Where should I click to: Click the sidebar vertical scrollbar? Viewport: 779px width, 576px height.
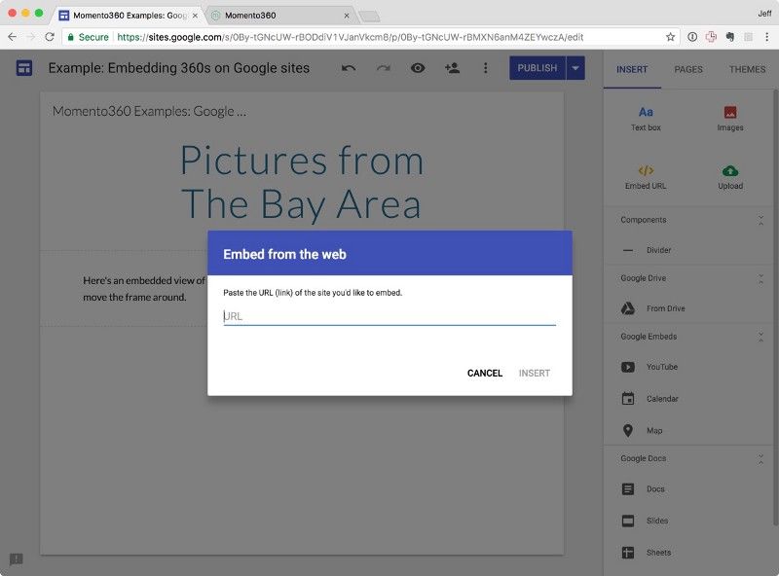(x=775, y=307)
